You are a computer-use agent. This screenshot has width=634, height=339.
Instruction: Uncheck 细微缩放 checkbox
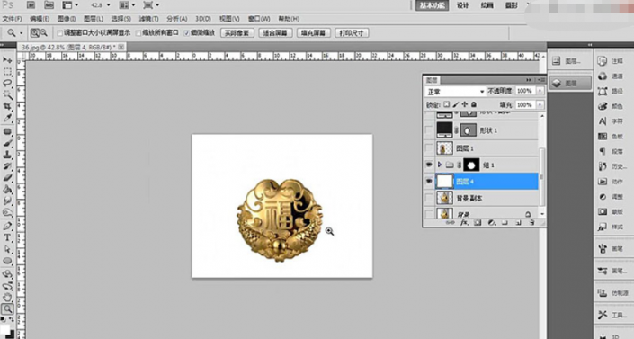point(186,33)
